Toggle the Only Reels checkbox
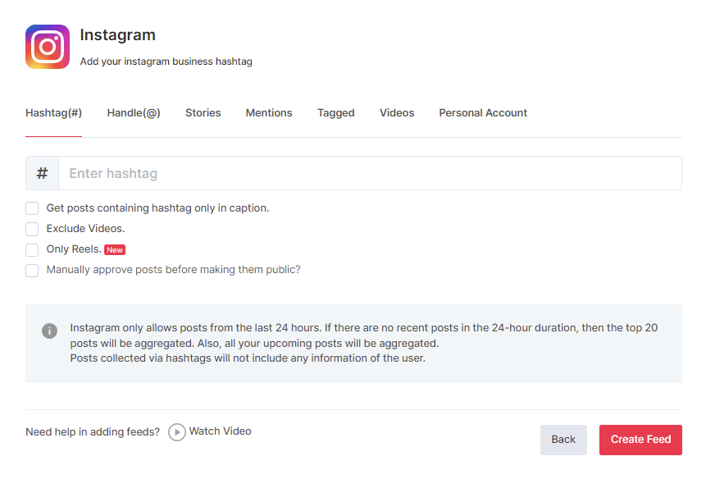Image resolution: width=706 pixels, height=479 pixels. [32, 249]
